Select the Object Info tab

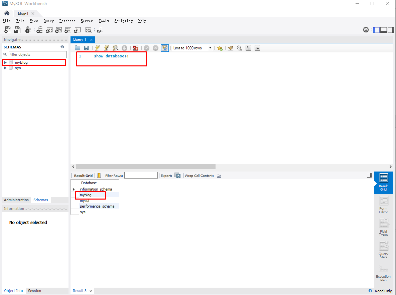(13, 290)
